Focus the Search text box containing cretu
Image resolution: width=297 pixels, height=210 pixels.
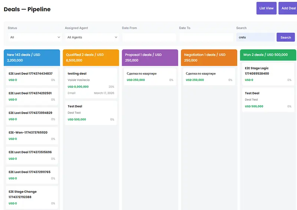point(255,37)
